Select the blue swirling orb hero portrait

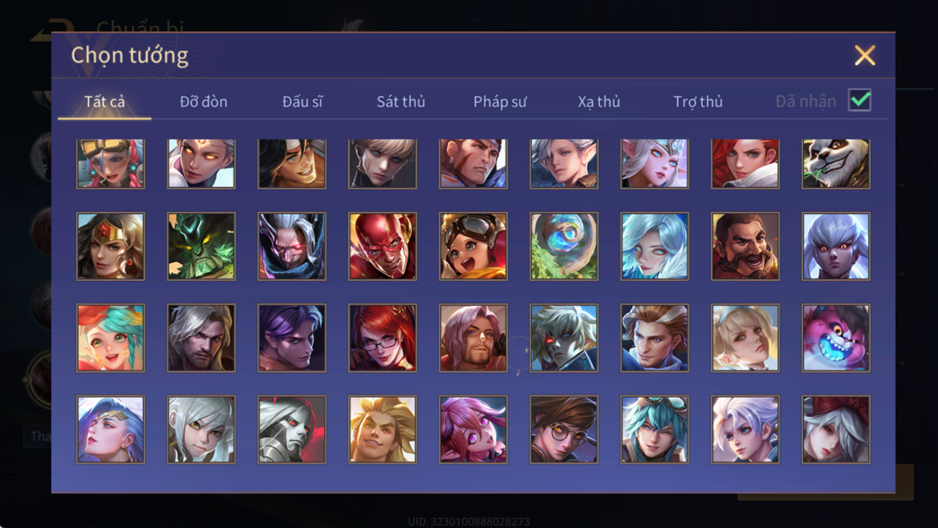point(564,246)
